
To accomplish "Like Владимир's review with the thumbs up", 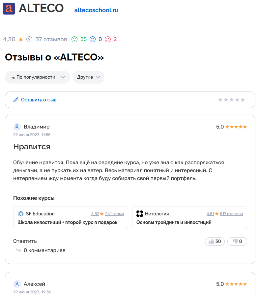I will pos(215,242).
